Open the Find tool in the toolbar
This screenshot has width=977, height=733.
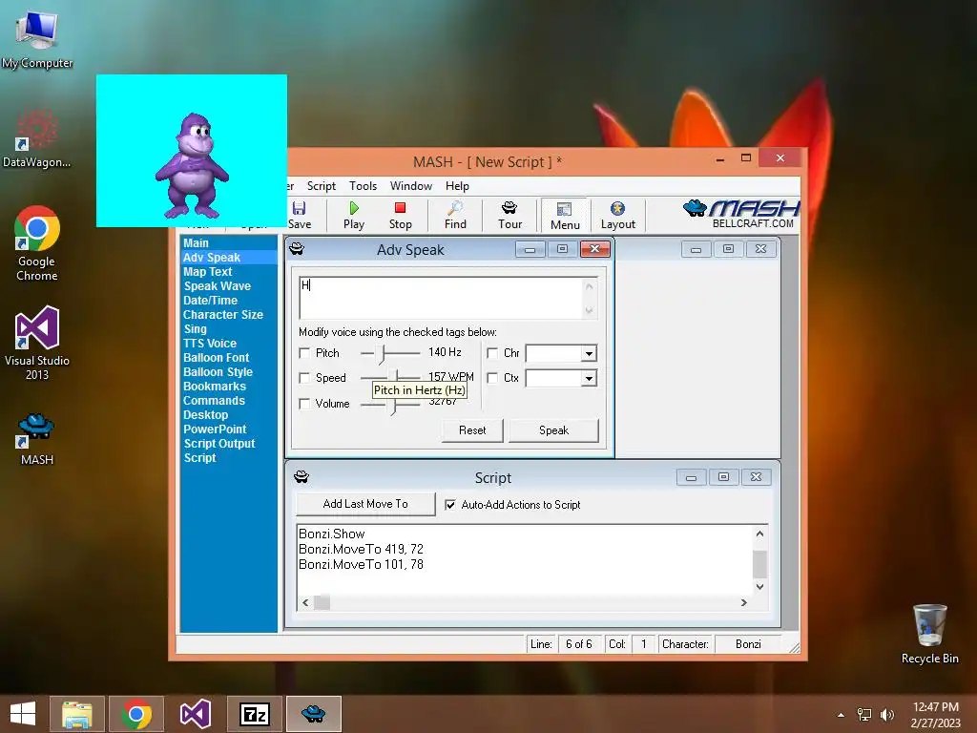coord(455,215)
